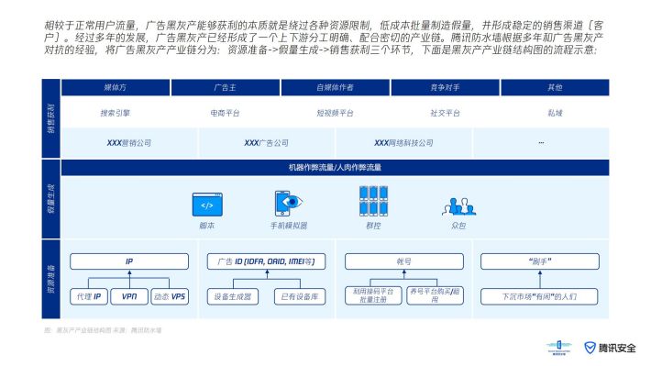Click the 机器作弊流量/人肉作弊流量 banner
The image size is (651, 366).
click(335, 168)
